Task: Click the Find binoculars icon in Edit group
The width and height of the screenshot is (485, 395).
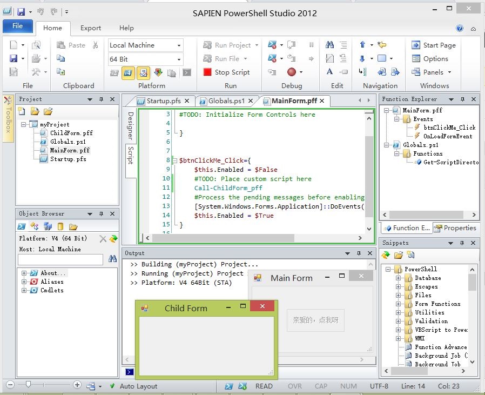Action: [330, 45]
